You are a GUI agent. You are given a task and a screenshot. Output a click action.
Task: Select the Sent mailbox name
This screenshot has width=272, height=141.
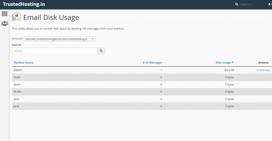coord(16,99)
